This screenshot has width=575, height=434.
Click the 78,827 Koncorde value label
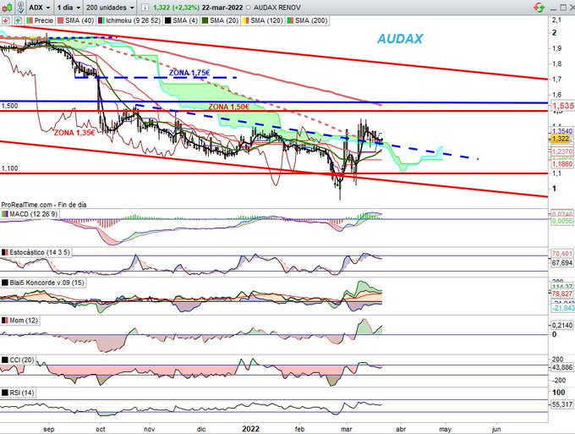[561, 294]
